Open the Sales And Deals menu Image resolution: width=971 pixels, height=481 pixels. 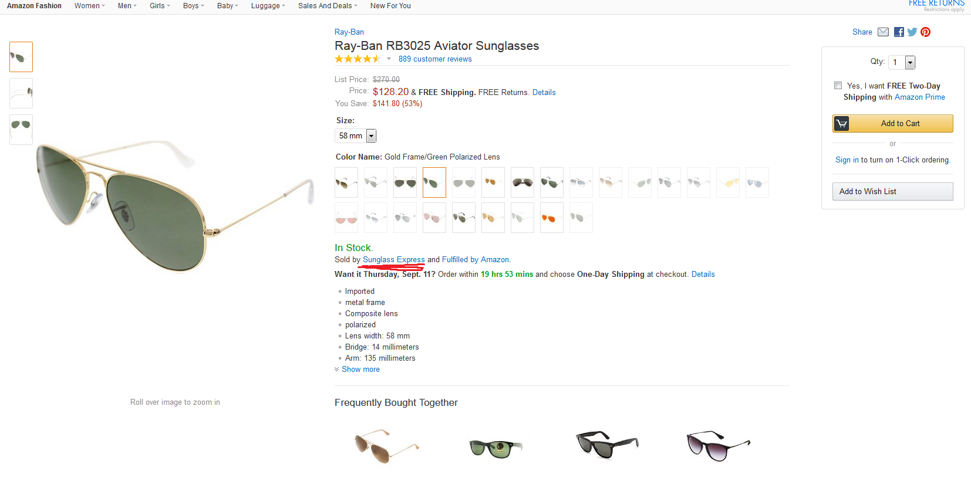coord(328,6)
